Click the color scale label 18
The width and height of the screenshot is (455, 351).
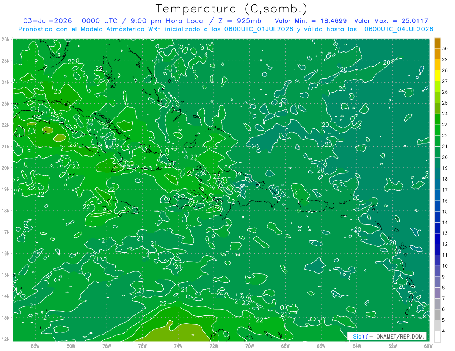(445, 179)
